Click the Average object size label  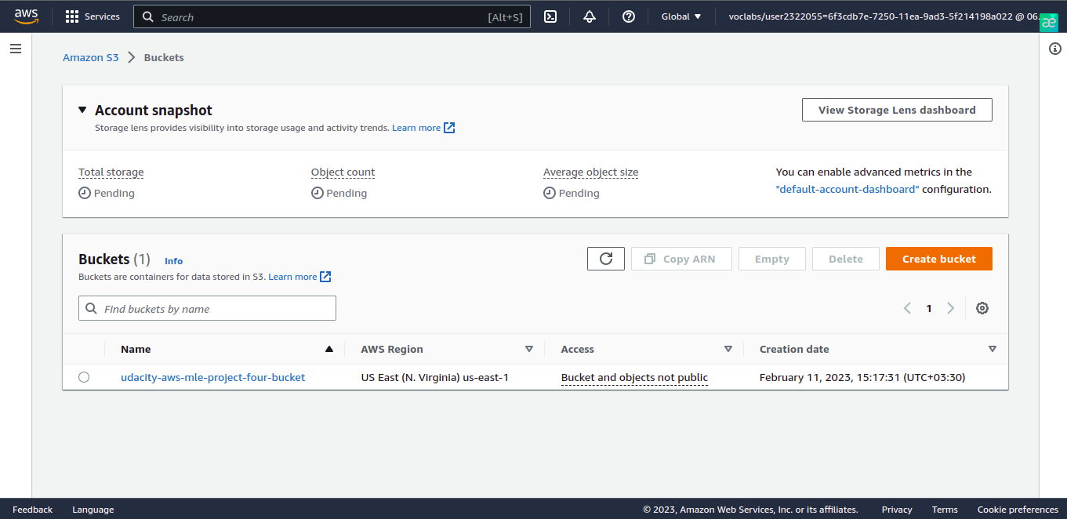point(590,172)
